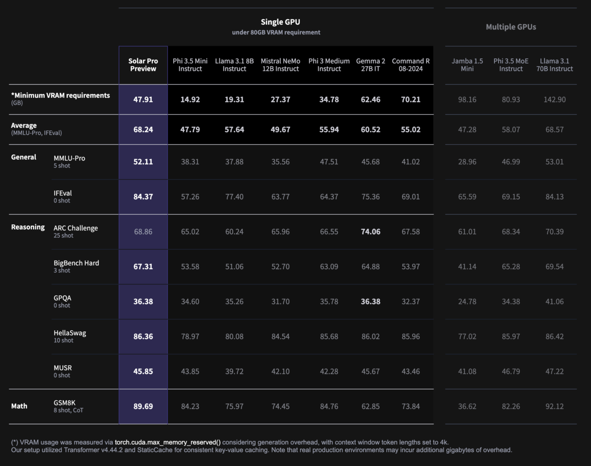
Task: Select Llama 3.1 8B IFEval score 77.40
Action: coord(235,197)
